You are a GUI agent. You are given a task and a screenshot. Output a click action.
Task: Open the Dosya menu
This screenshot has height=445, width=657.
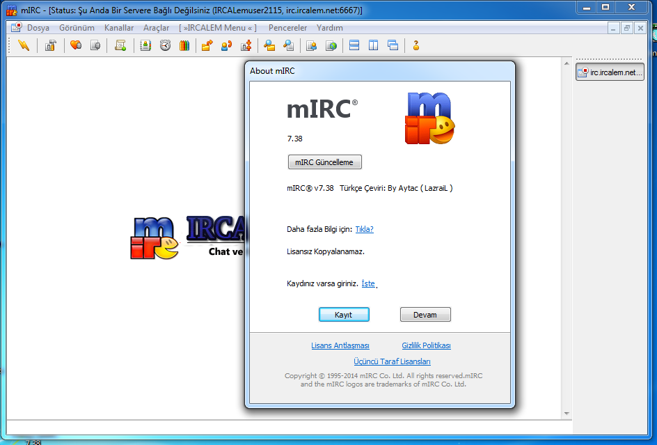(38, 28)
